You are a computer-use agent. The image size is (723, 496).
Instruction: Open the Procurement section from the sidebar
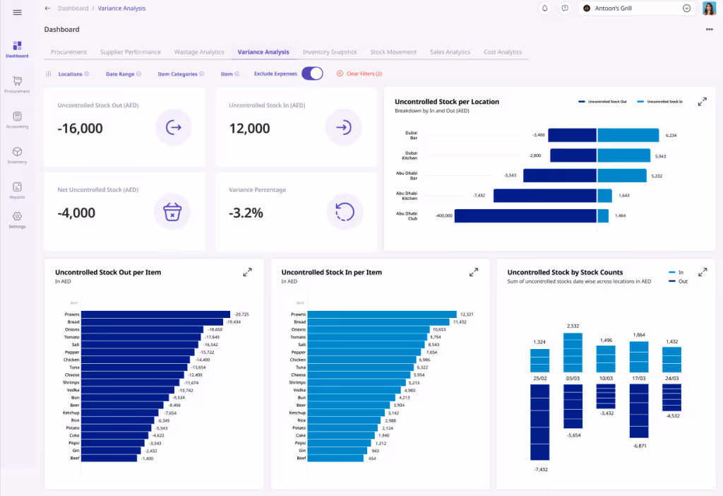[16, 83]
